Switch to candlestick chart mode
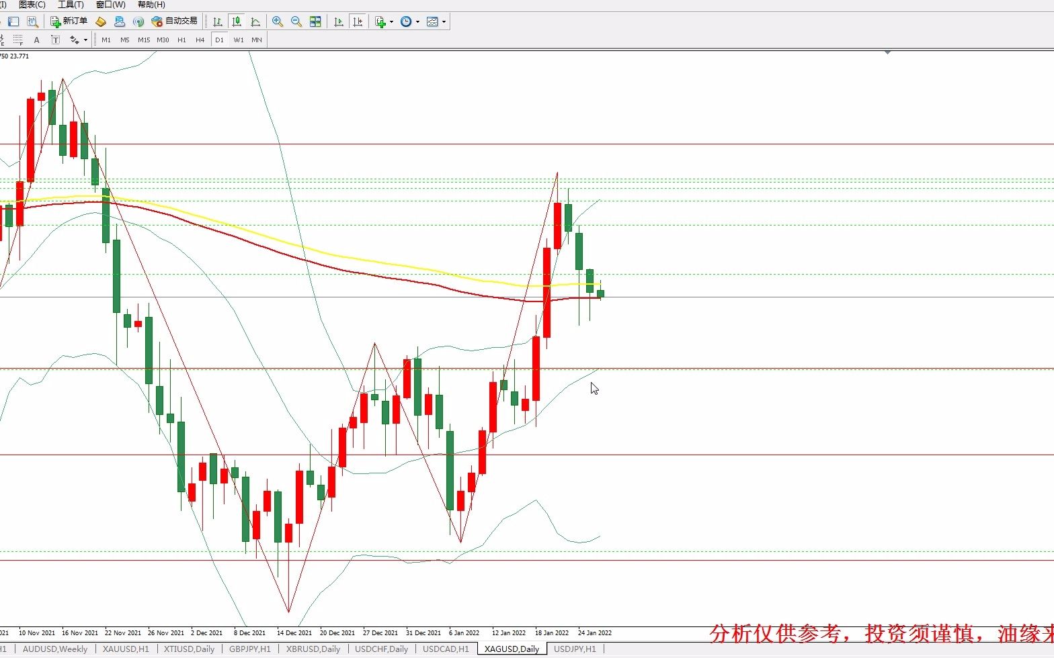The width and height of the screenshot is (1054, 658). [x=237, y=21]
